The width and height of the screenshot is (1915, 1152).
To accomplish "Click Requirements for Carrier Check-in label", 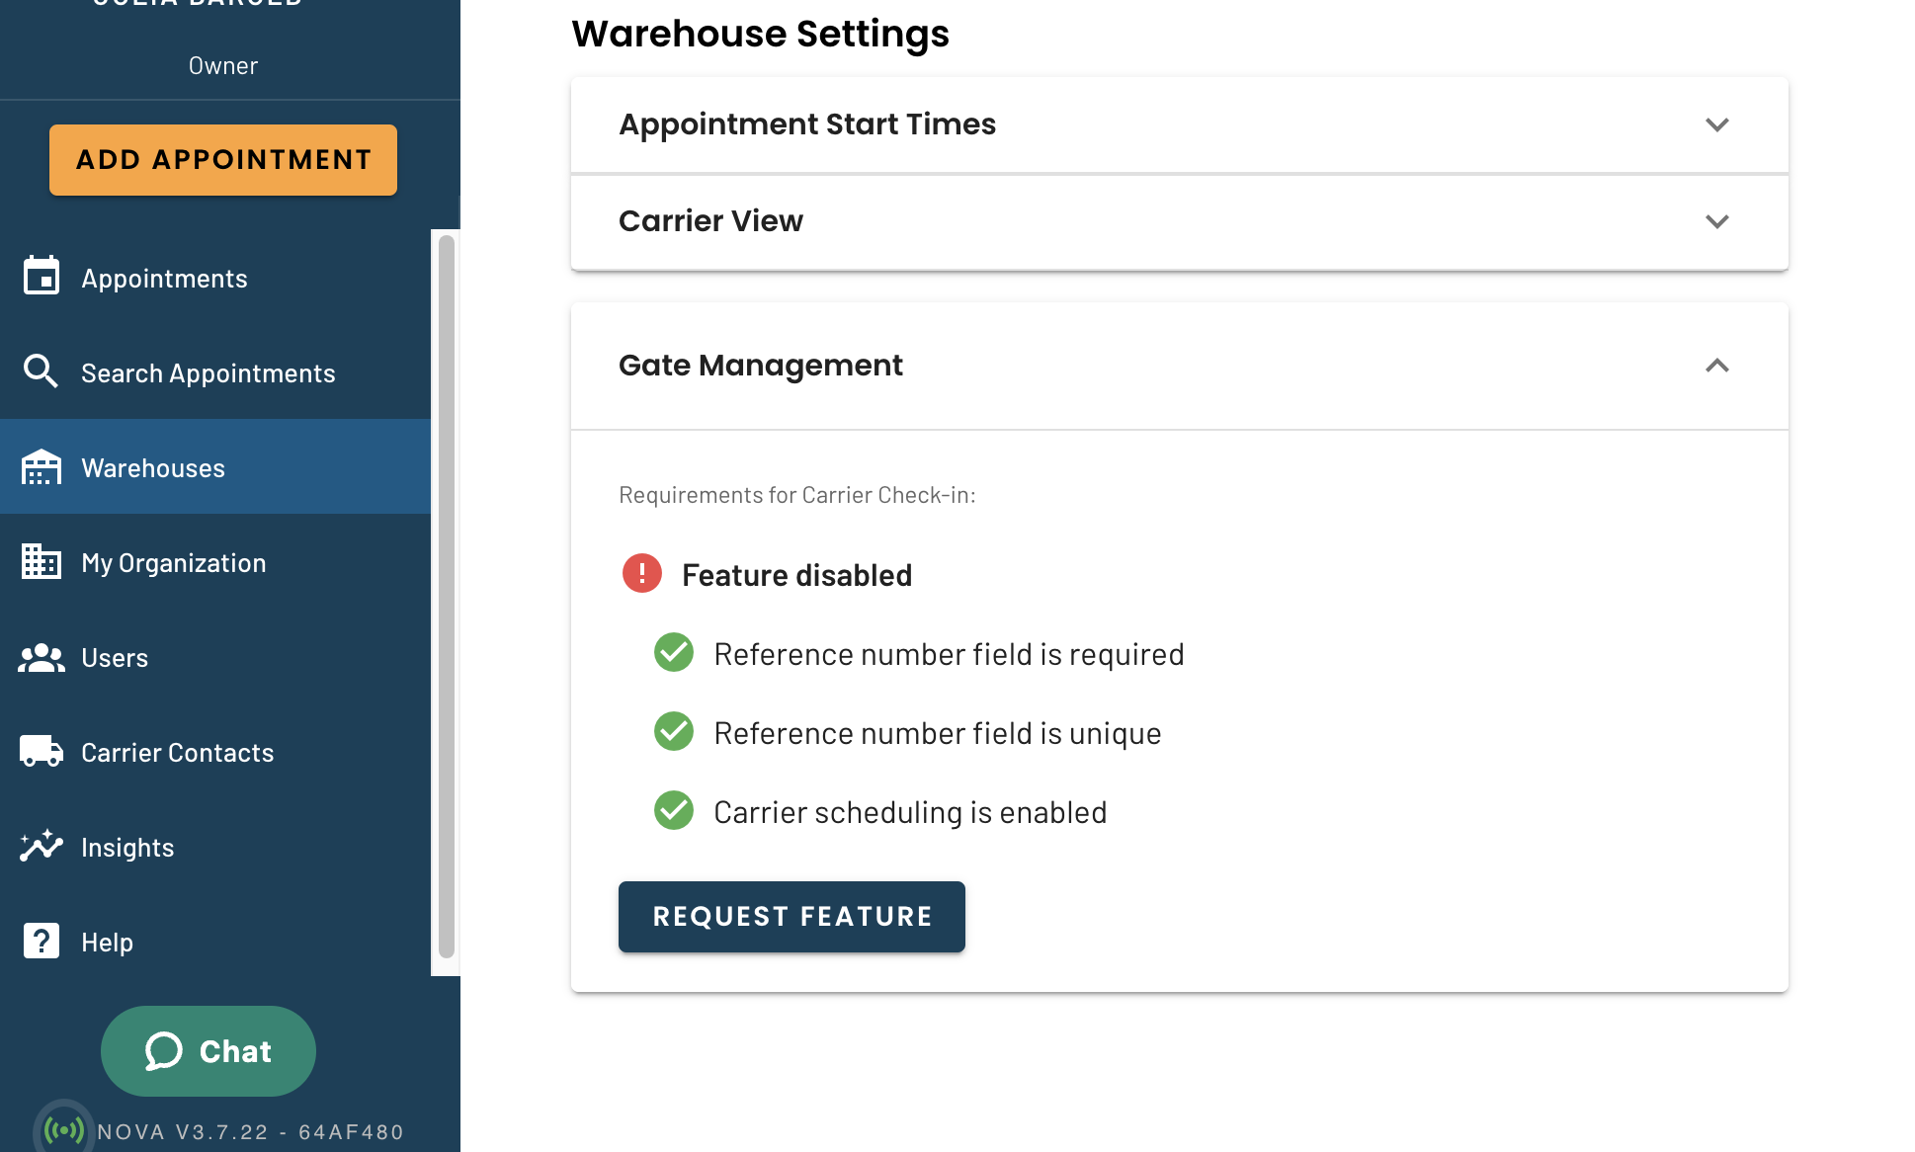I will 796,495.
